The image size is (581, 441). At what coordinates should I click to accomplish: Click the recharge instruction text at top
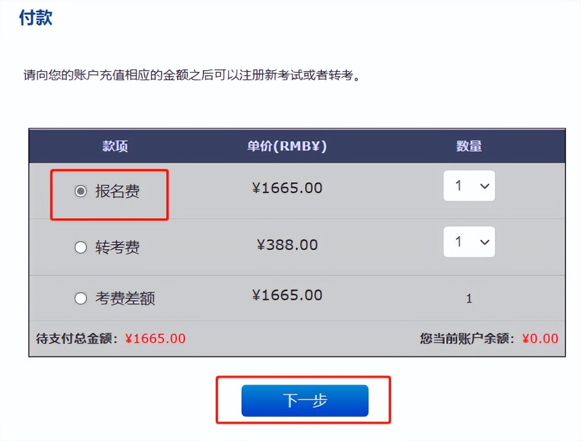click(x=191, y=76)
